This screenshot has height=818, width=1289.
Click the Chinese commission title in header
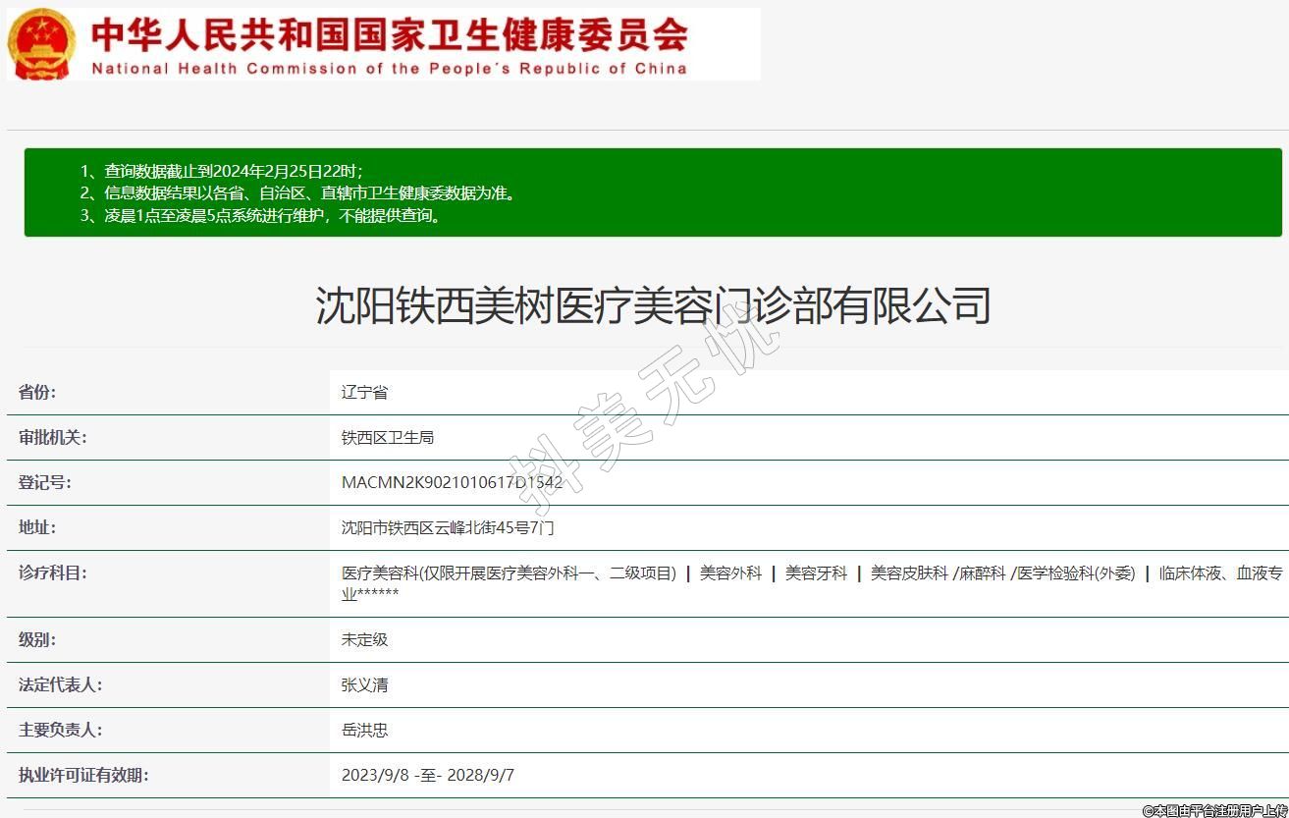(389, 34)
